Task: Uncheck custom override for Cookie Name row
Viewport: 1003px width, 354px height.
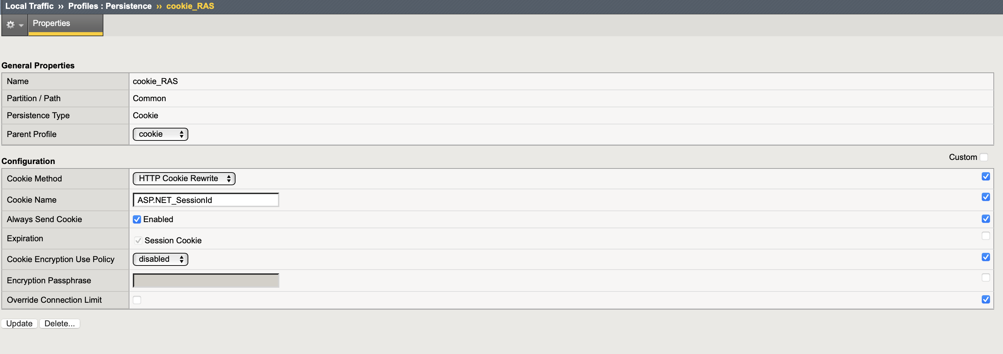Action: [x=986, y=197]
